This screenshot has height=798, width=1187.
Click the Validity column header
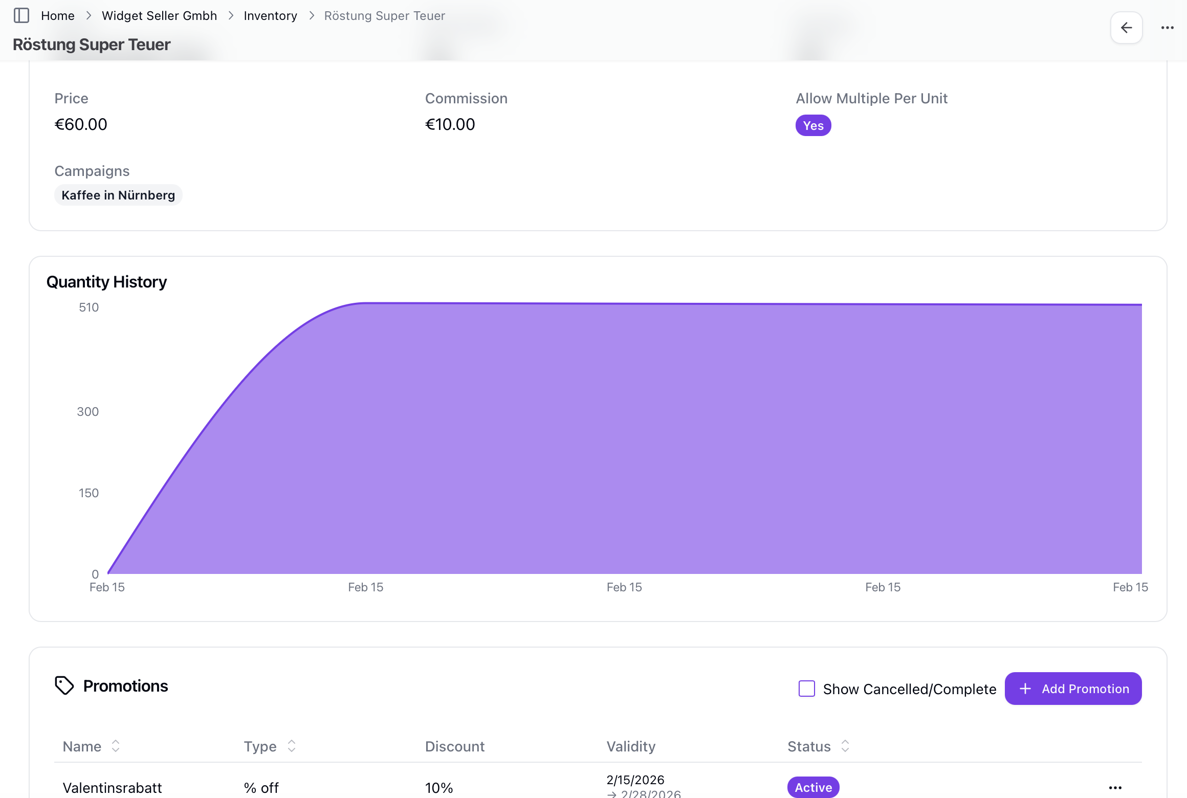pyautogui.click(x=631, y=746)
